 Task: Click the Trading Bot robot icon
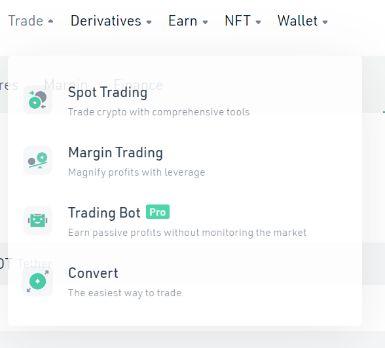(x=37, y=220)
